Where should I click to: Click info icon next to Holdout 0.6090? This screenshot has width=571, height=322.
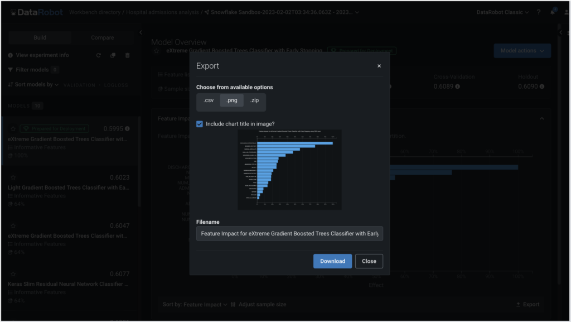tap(542, 86)
